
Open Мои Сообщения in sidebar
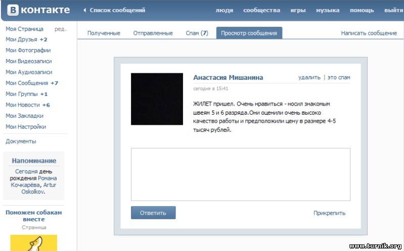[27, 83]
